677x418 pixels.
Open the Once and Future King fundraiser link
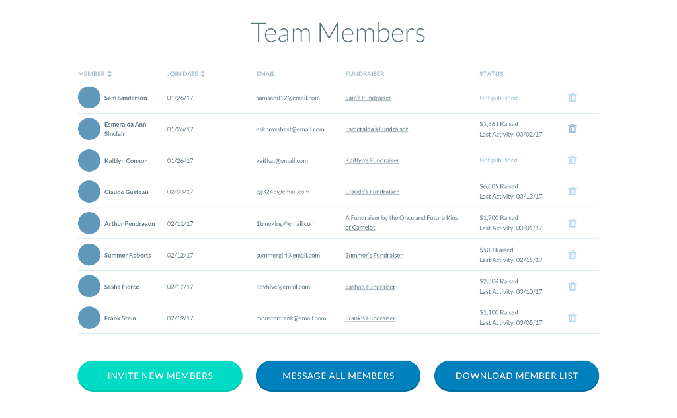click(401, 223)
